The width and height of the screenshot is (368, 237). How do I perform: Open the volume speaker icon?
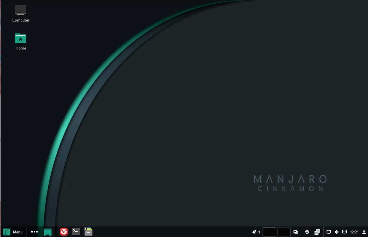click(336, 232)
